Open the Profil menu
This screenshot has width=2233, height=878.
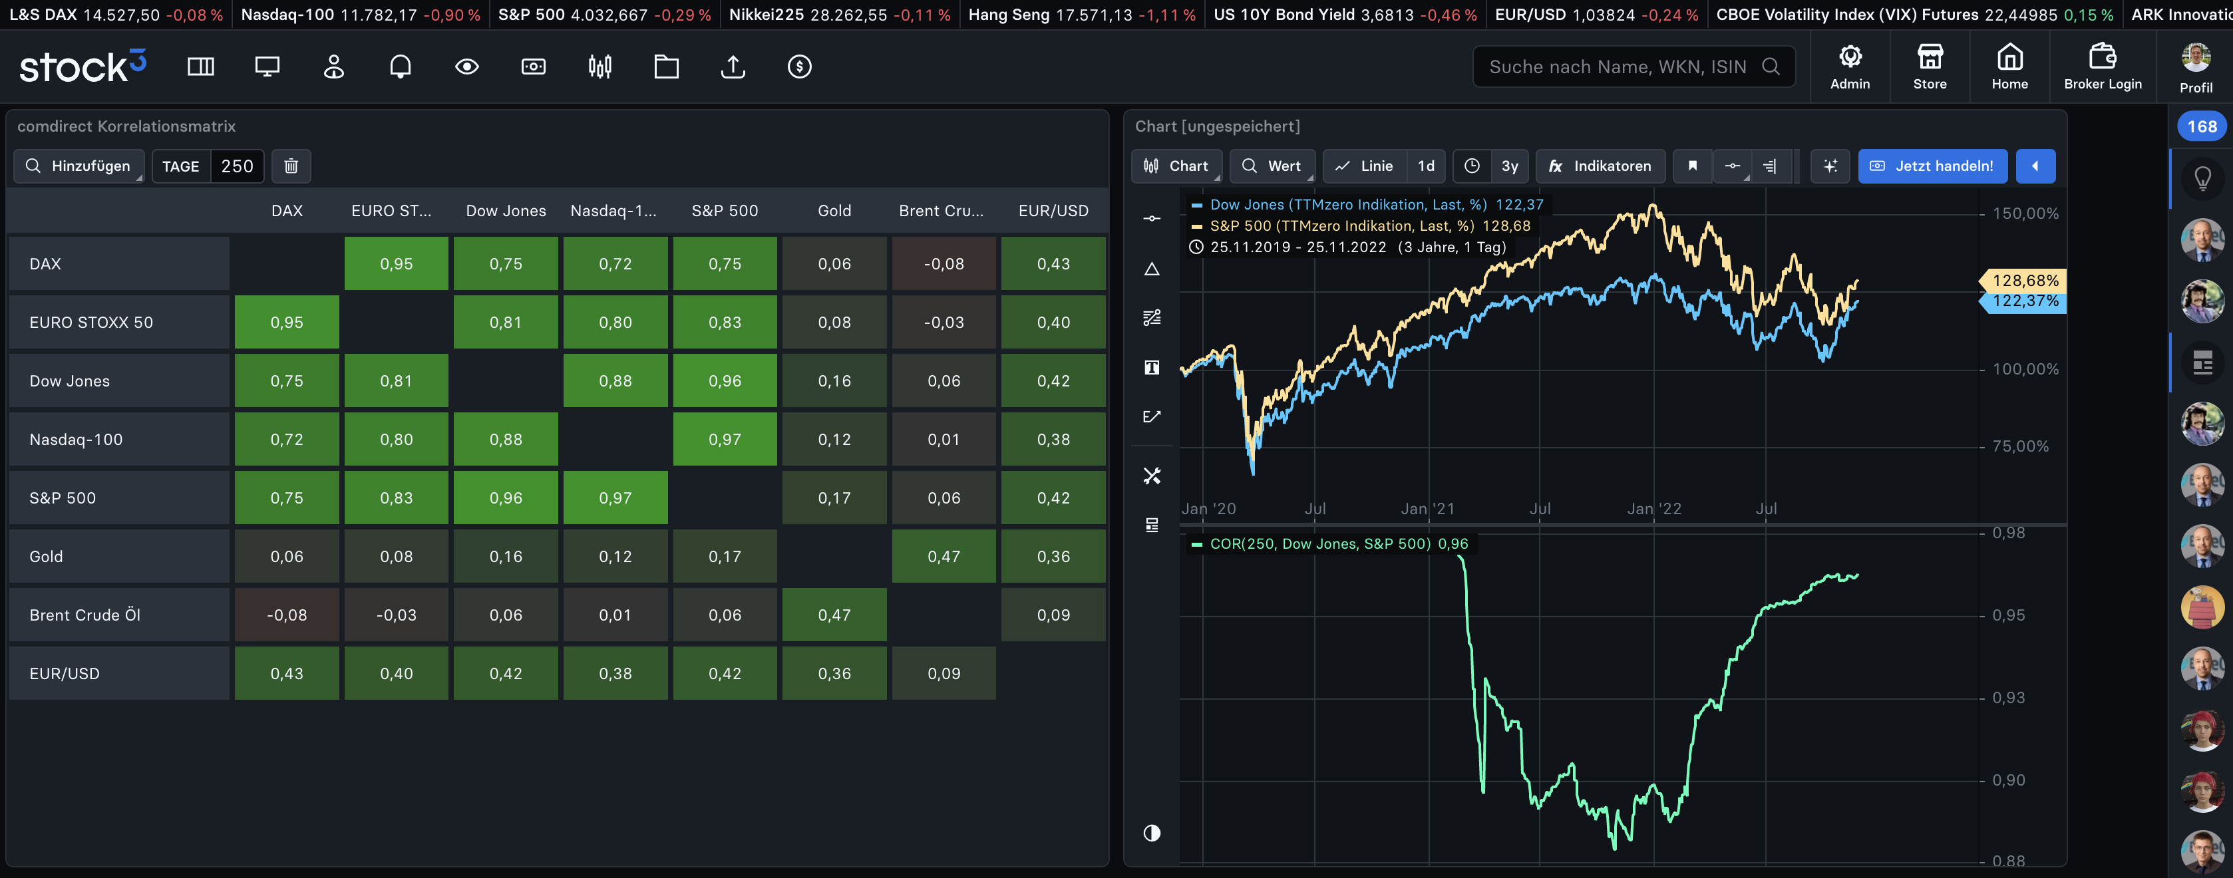coord(2196,68)
